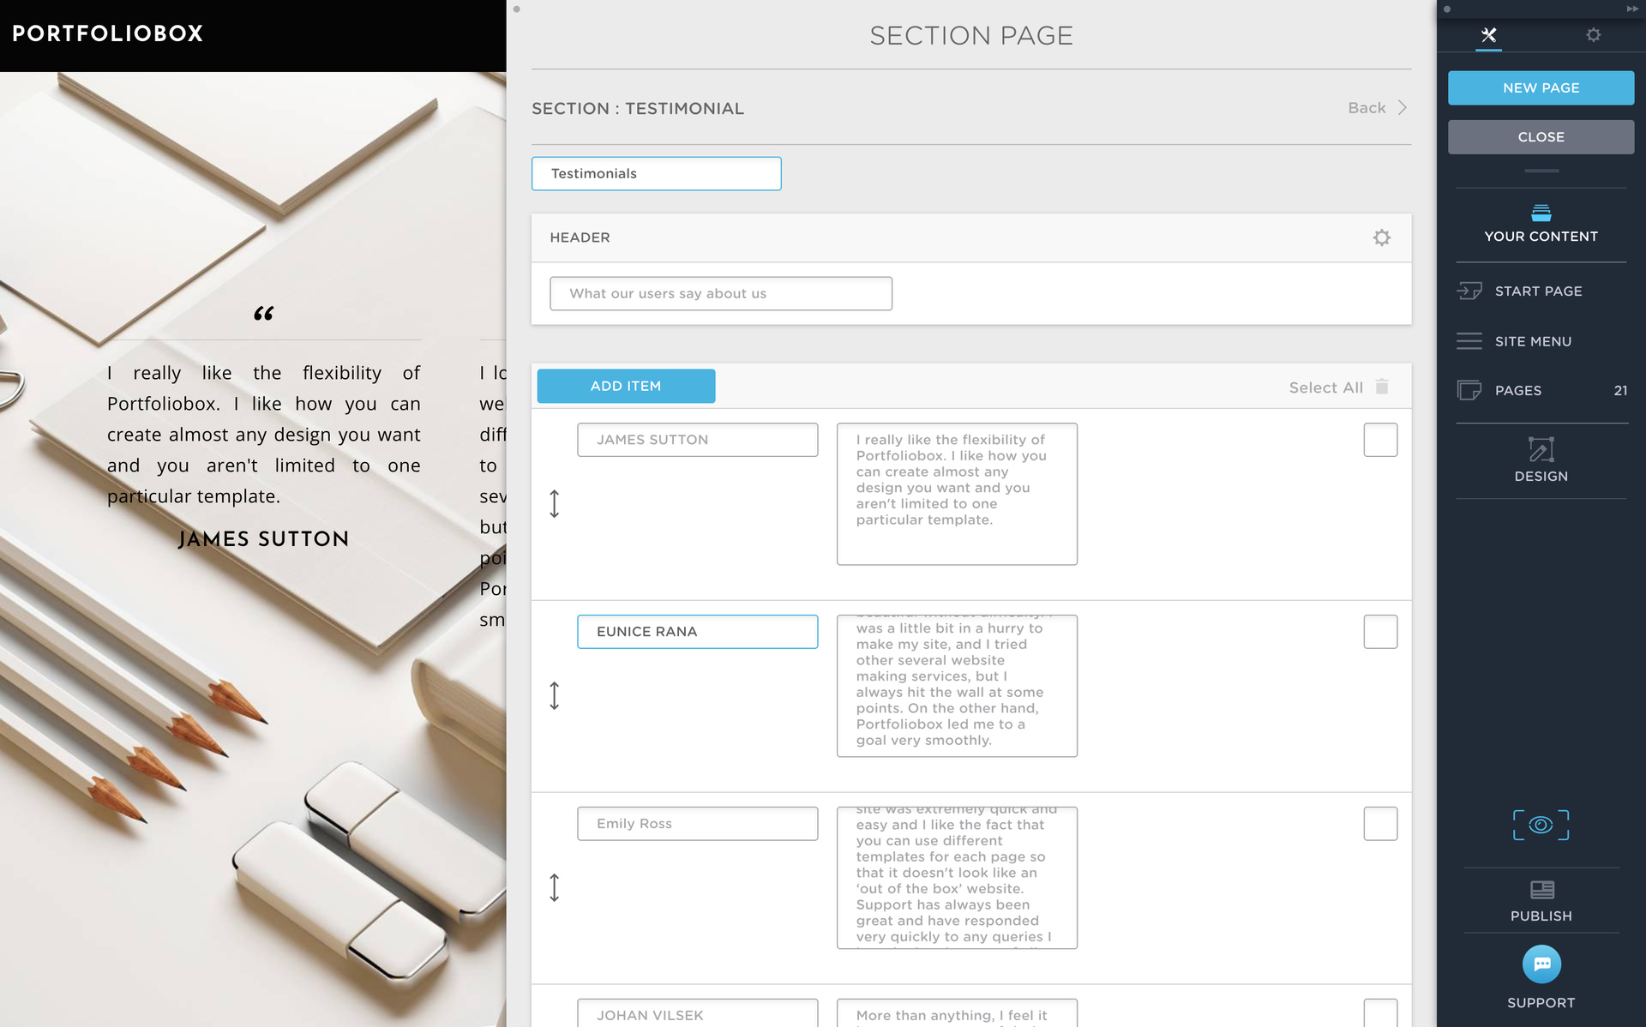Click Select All link
The width and height of the screenshot is (1646, 1027).
[x=1325, y=387]
